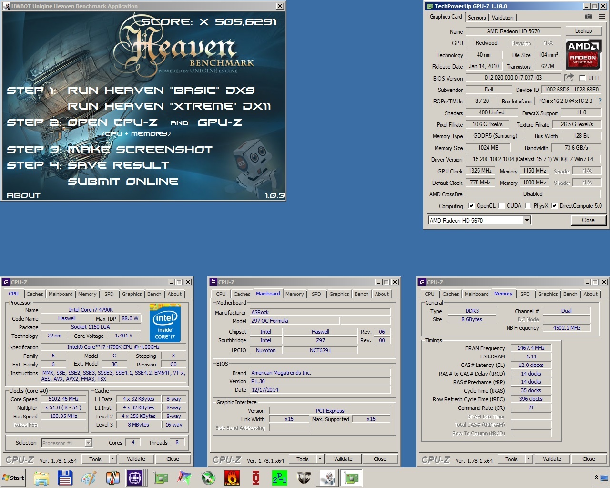This screenshot has height=488, width=610.
Task: Open SPD tab in CPU-Z Mainboard window
Action: (316, 294)
